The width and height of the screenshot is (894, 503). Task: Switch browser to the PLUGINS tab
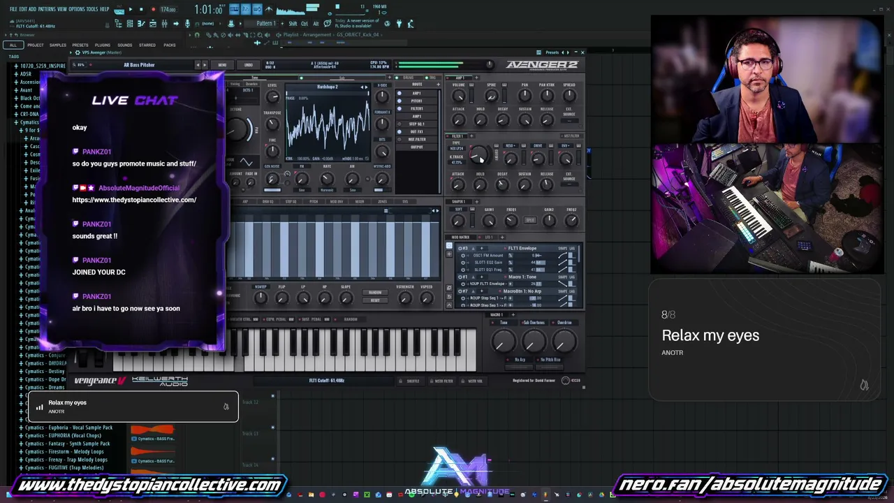coord(103,45)
